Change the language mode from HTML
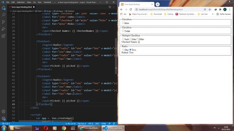 point(103,124)
